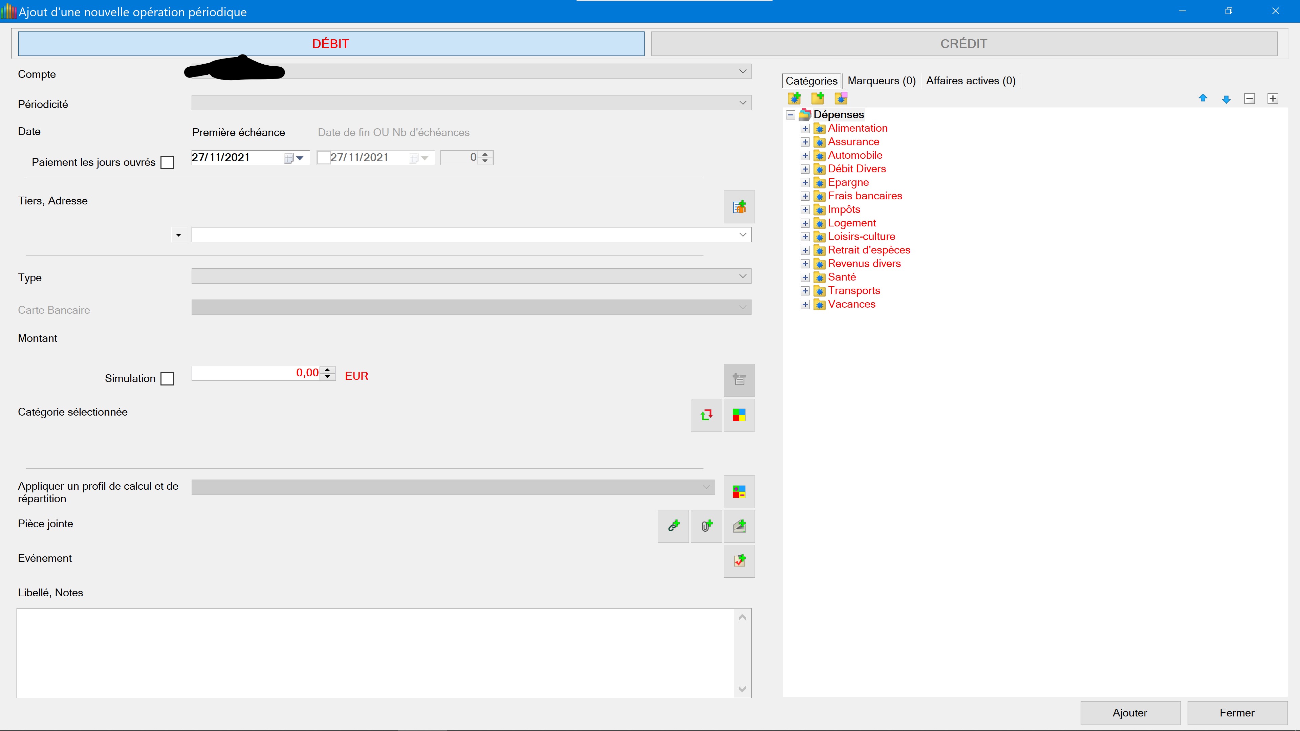This screenshot has height=731, width=1300.
Task: Click the scan document attachment icon
Action: [739, 526]
